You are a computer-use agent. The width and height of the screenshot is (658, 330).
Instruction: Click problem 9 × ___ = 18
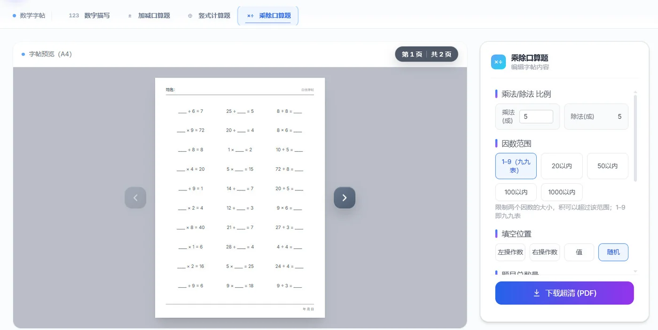pos(240,286)
